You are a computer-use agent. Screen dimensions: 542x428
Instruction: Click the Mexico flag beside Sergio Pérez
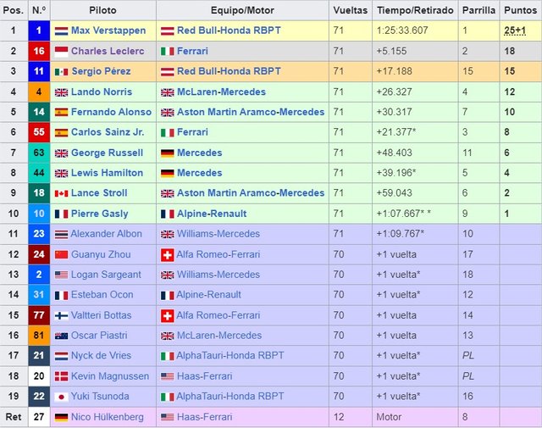coord(61,72)
